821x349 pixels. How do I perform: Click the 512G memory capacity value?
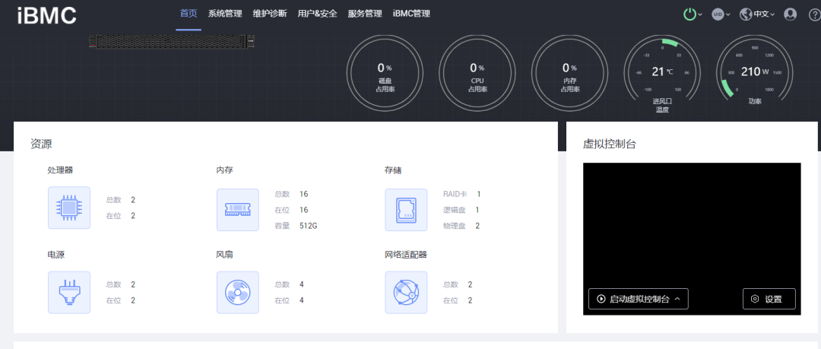click(x=309, y=226)
